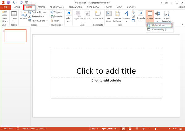Expand the Photo Album dropdown arrow
This screenshot has width=185, height=131.
click(47, 21)
